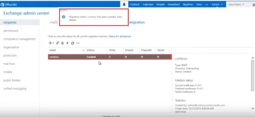The height and width of the screenshot is (117, 255).
Task: Open Sites in top navigation
Action: pos(199,5)
